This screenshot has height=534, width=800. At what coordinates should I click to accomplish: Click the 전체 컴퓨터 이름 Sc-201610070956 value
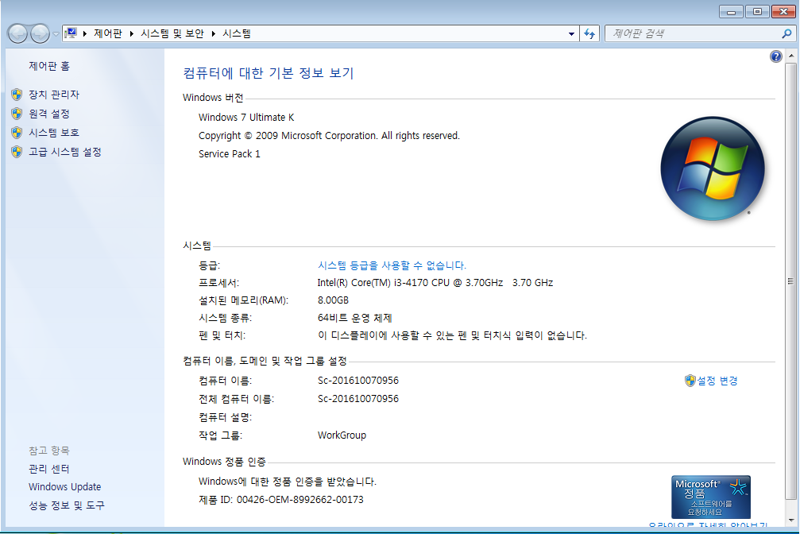pyautogui.click(x=358, y=399)
